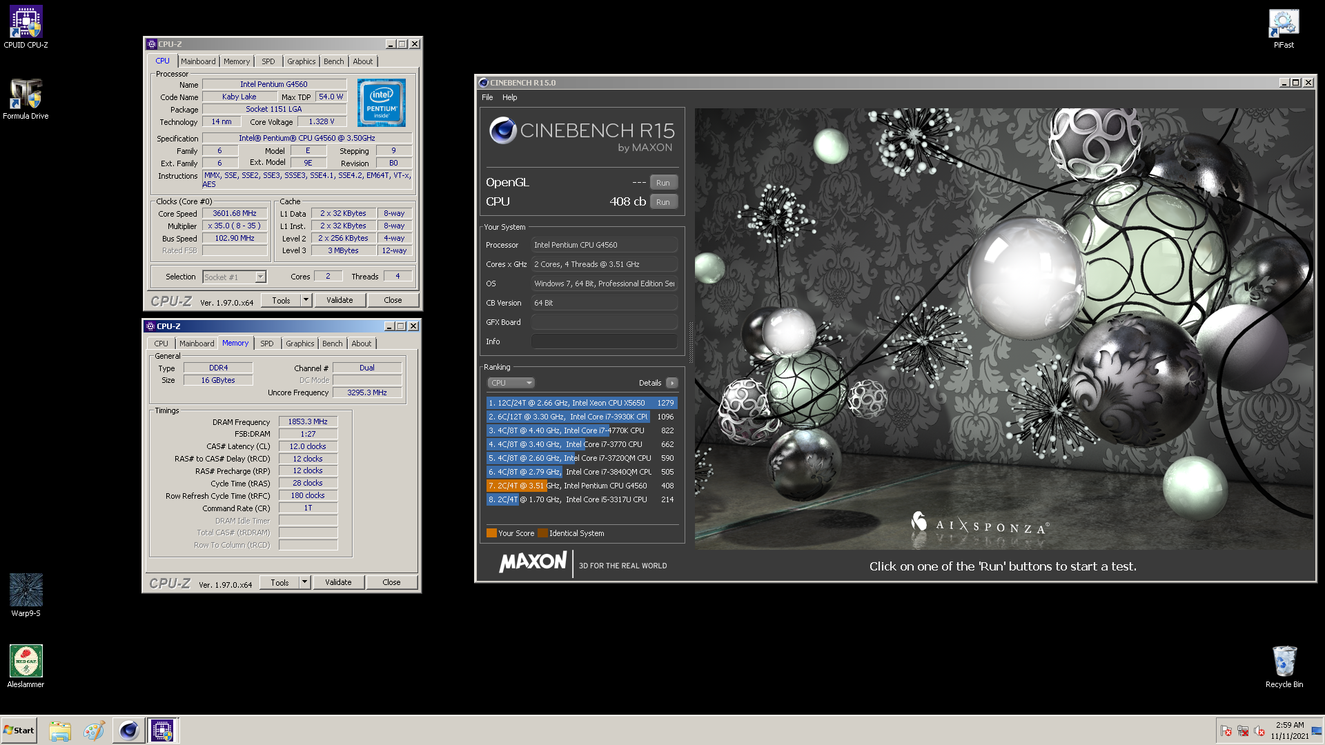Open the Paint taskbar icon
Image resolution: width=1325 pixels, height=745 pixels.
[94, 731]
